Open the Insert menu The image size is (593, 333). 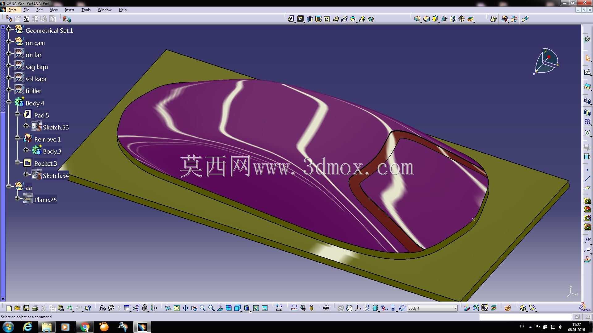69,10
